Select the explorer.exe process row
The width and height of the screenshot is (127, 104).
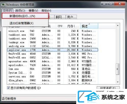click(53, 50)
